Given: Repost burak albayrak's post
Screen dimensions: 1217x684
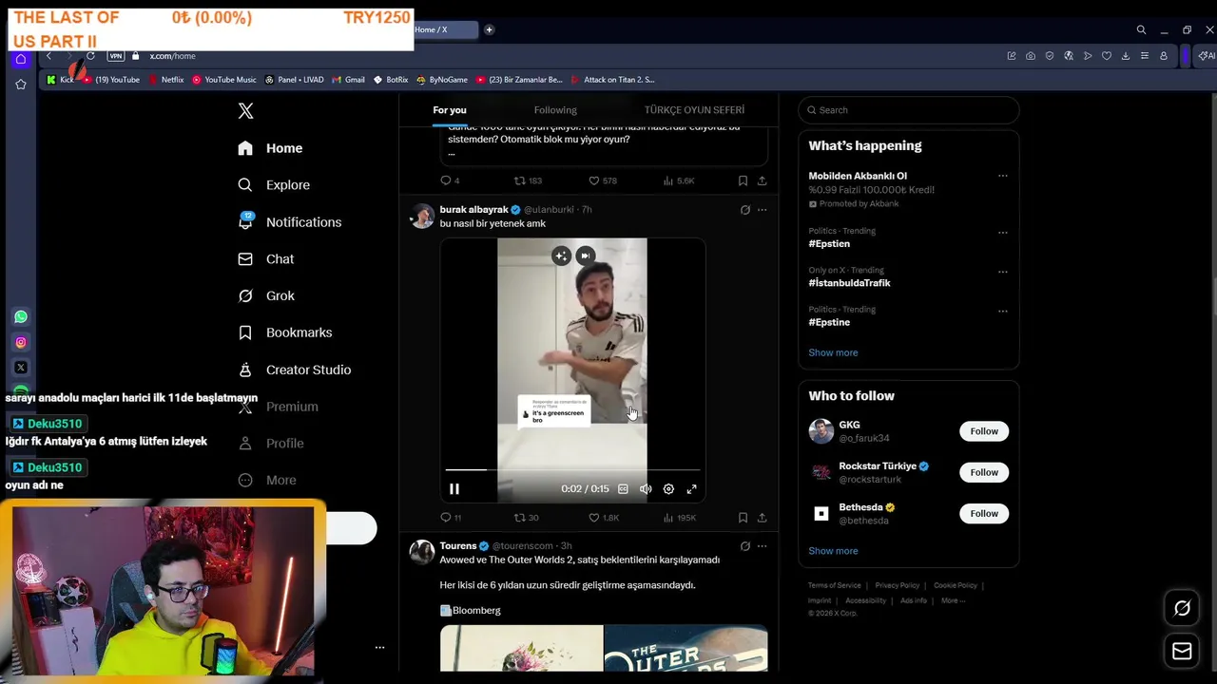Looking at the screenshot, I should pyautogui.click(x=526, y=518).
